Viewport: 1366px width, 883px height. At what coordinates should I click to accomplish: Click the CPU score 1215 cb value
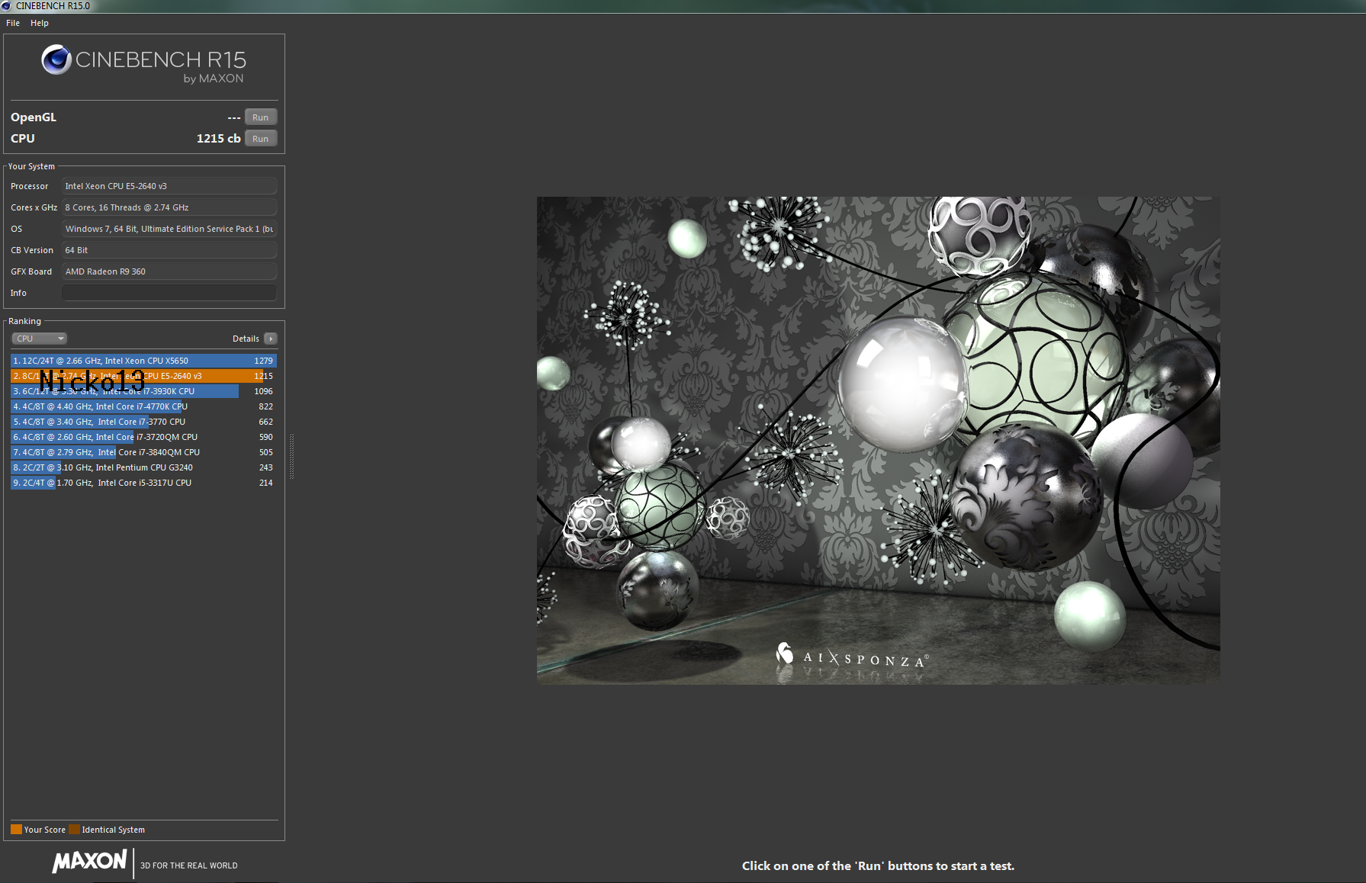218,139
